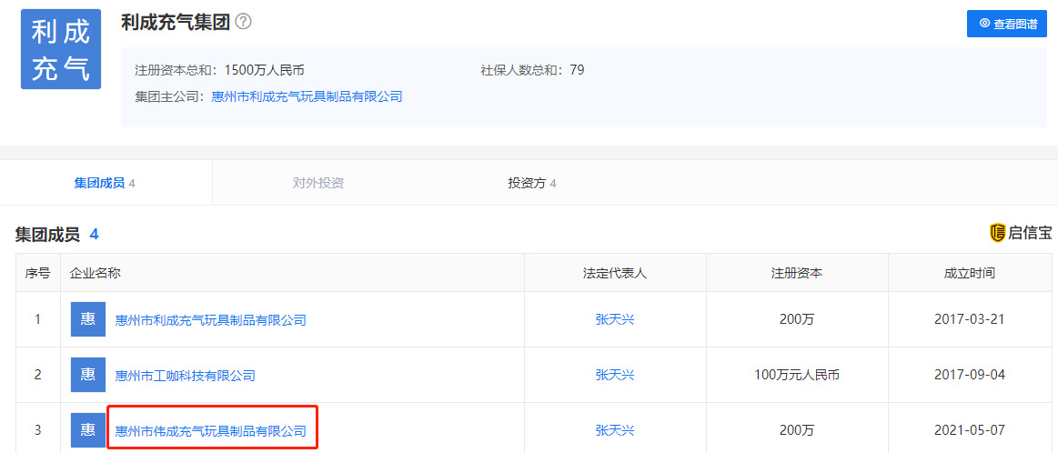Switch to the 集团成员 tab
This screenshot has height=453, width=1058.
(x=106, y=183)
